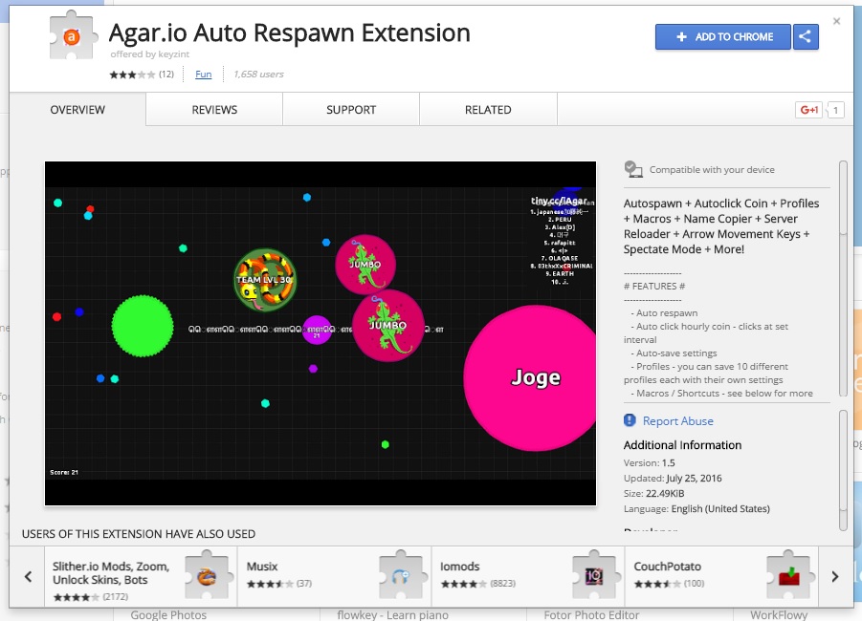Click the compatible-with-device check icon
This screenshot has width=862, height=621.
(x=633, y=169)
